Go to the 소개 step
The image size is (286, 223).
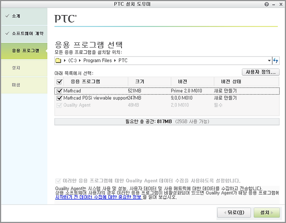click(24, 16)
